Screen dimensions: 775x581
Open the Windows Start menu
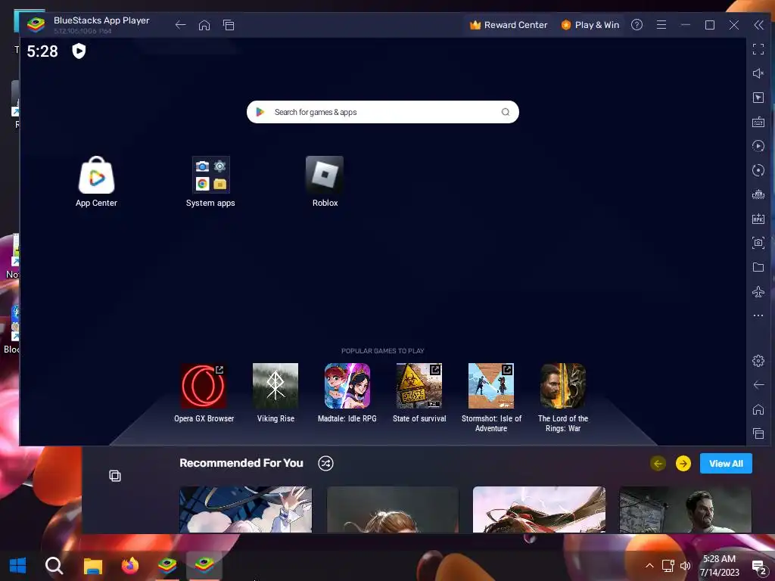click(x=18, y=565)
